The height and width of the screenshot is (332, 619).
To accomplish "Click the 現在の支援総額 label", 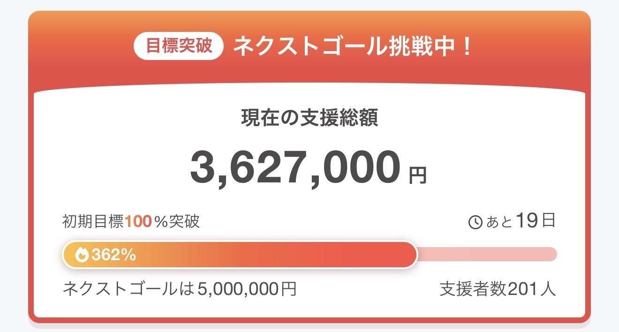I will click(309, 118).
